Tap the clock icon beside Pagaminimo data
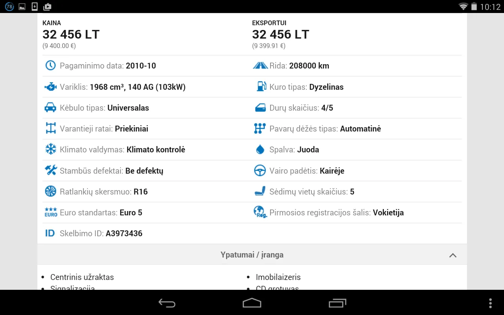This screenshot has height=315, width=504. [x=50, y=65]
